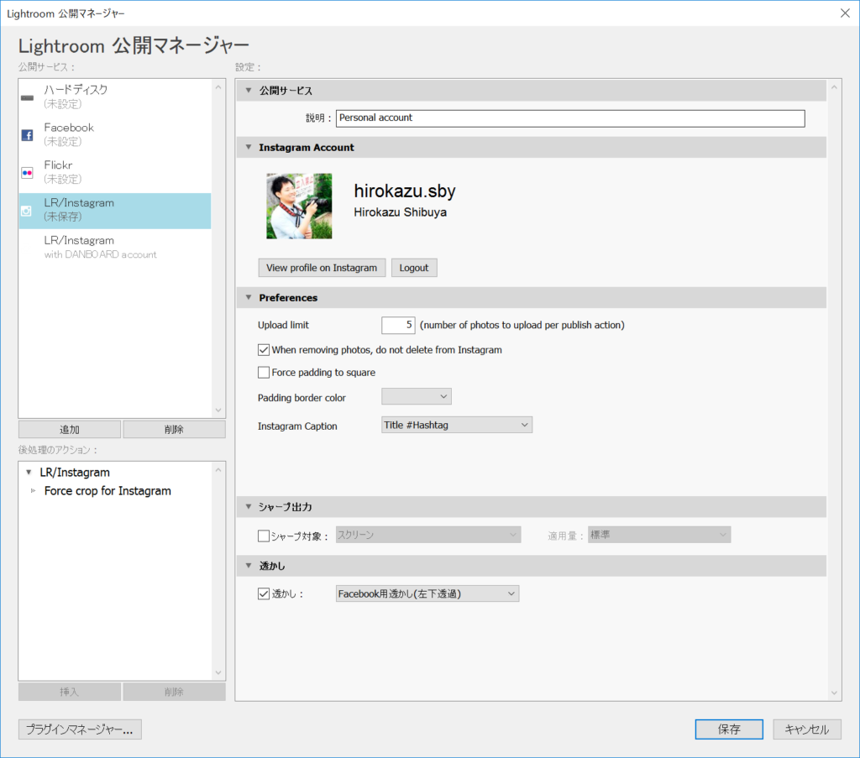The width and height of the screenshot is (860, 758).
Task: Click the 'Hirokazu Shibuya' name text
Action: click(400, 212)
